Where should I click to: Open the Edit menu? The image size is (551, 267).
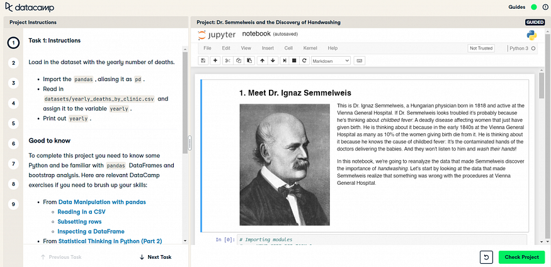coord(226,48)
